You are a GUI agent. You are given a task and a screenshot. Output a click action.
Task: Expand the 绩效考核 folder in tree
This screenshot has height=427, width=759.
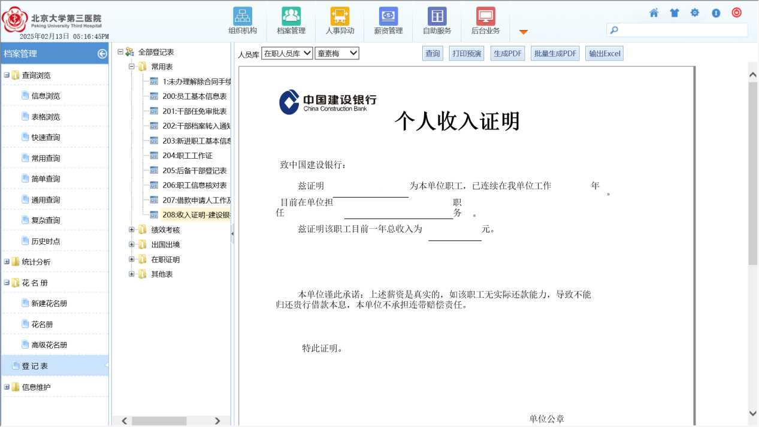[132, 229]
